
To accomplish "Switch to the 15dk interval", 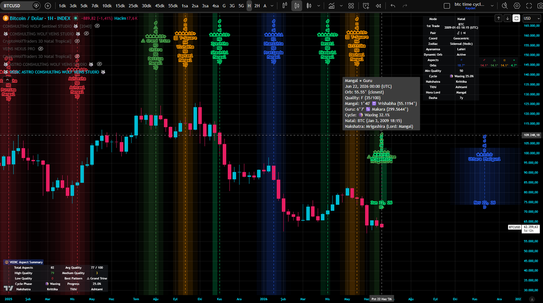I will (120, 6).
